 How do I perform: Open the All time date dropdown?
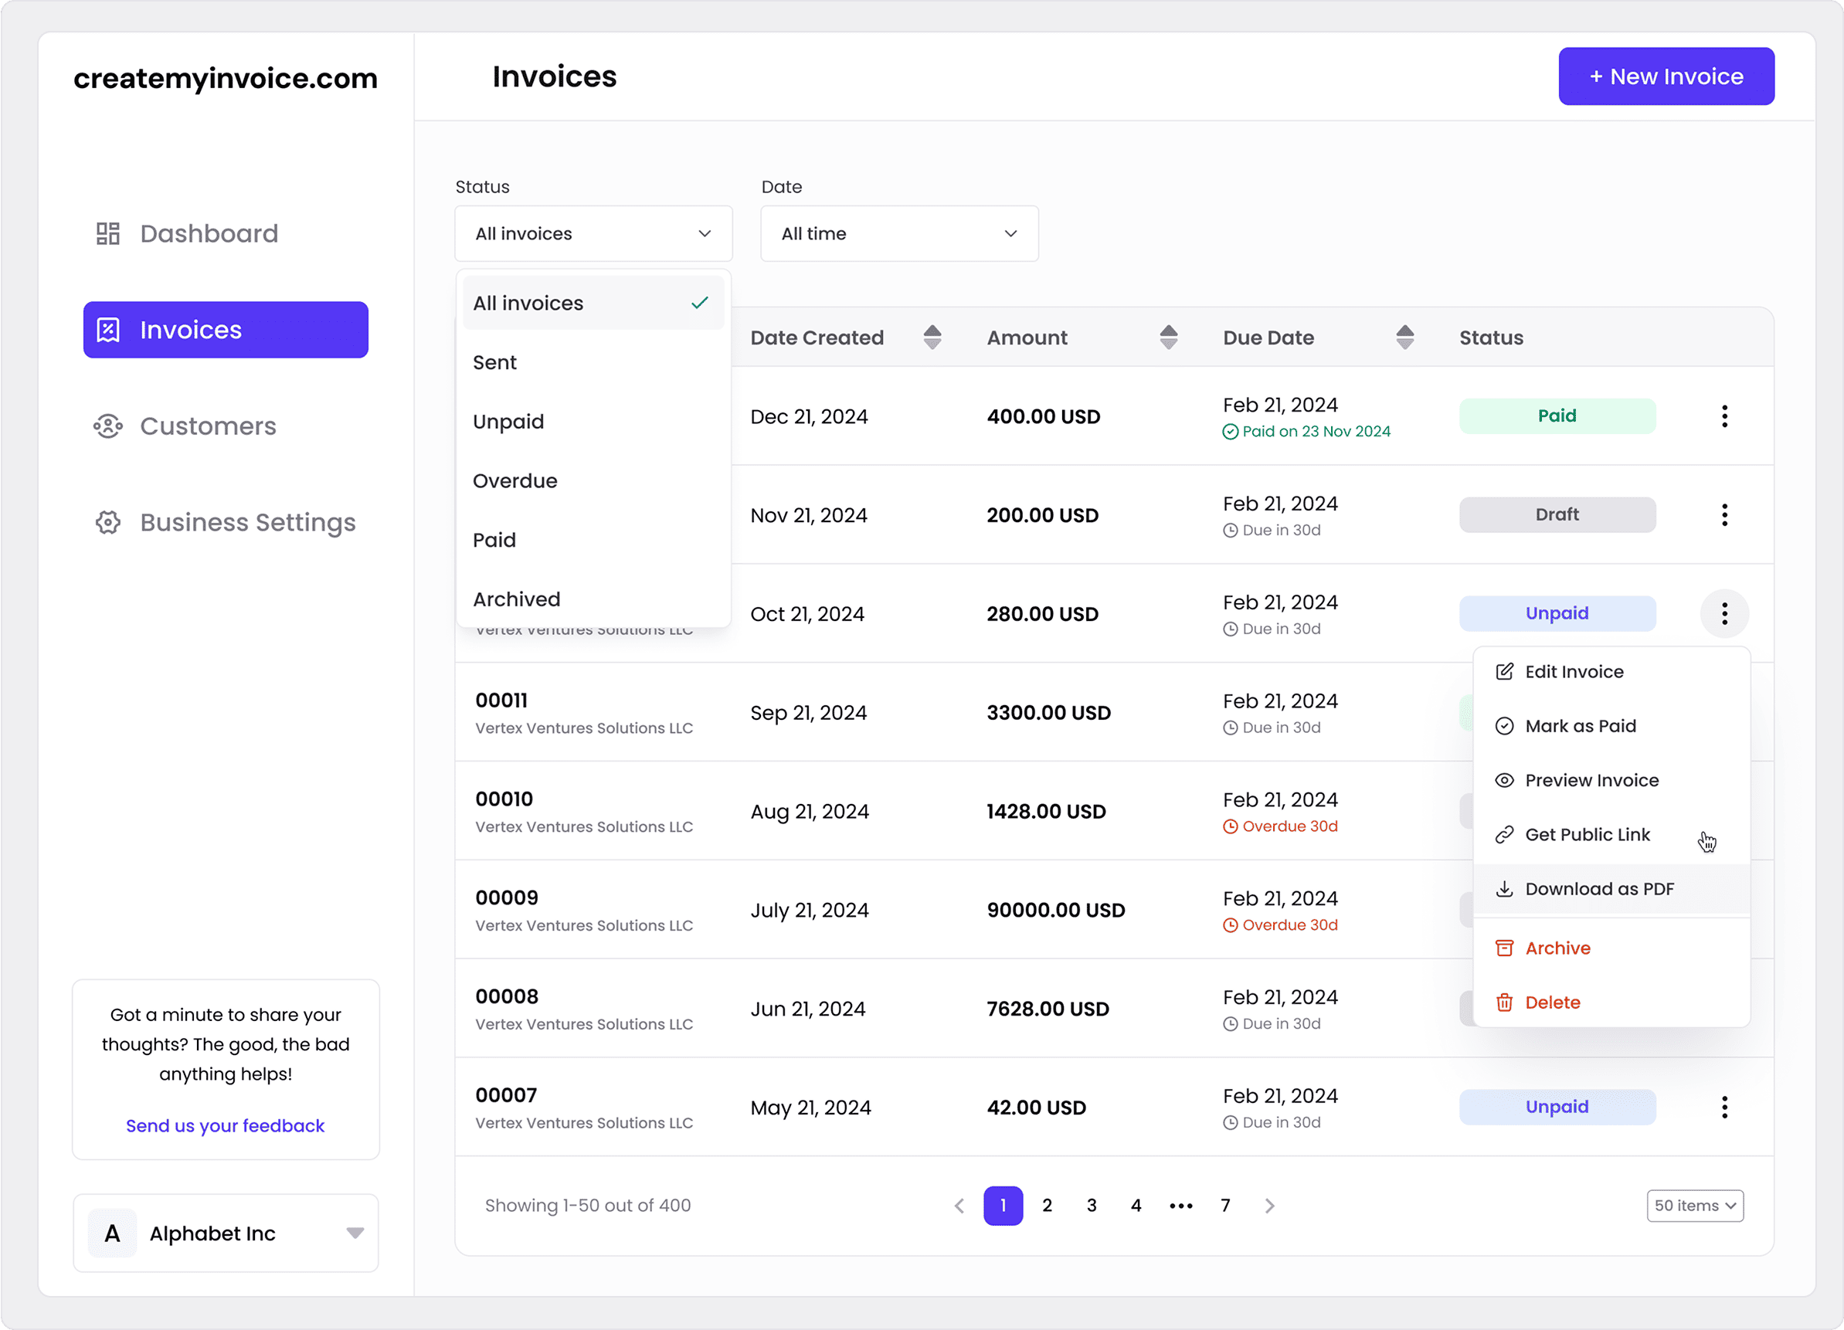898,234
